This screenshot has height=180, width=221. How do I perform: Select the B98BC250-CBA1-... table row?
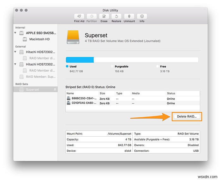[133, 98]
